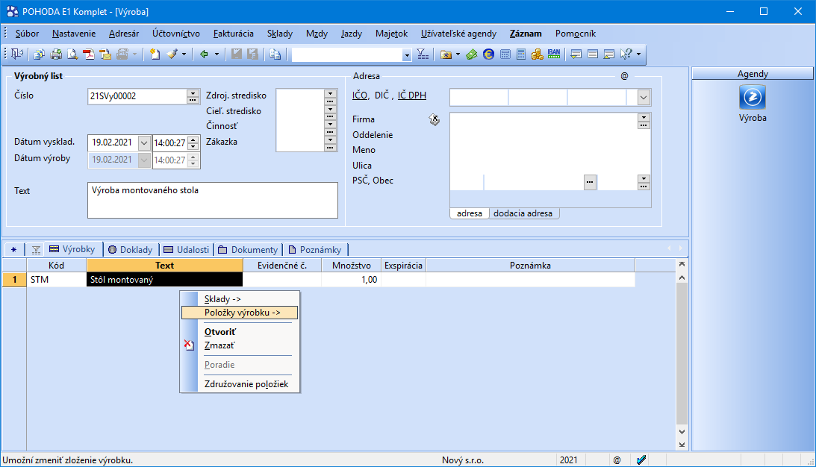The width and height of the screenshot is (816, 467).
Task: Switch to the dodacia adresa tab
Action: click(x=523, y=213)
